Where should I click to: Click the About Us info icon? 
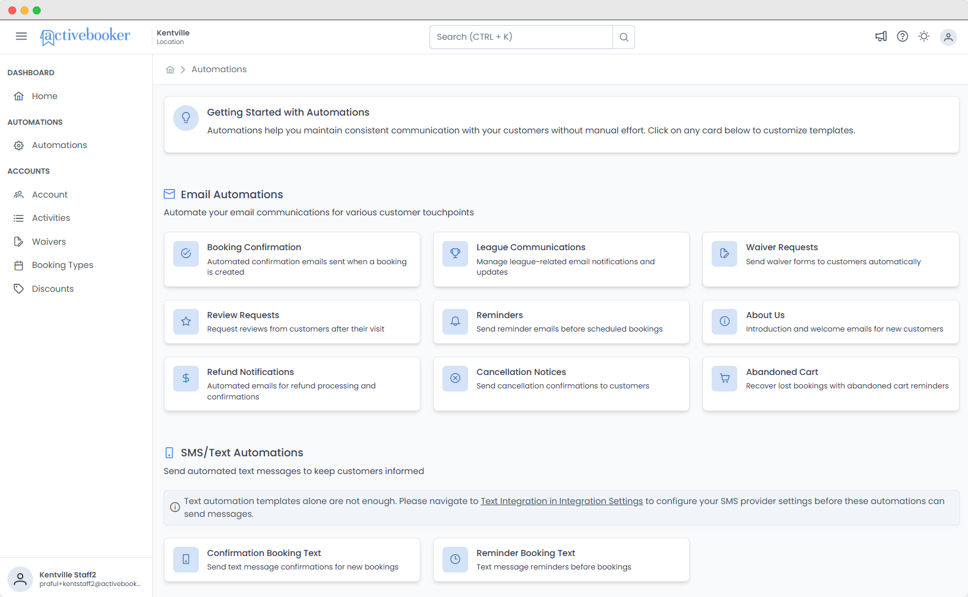pos(724,321)
